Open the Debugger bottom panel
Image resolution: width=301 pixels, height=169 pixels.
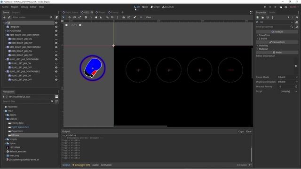click(81, 165)
